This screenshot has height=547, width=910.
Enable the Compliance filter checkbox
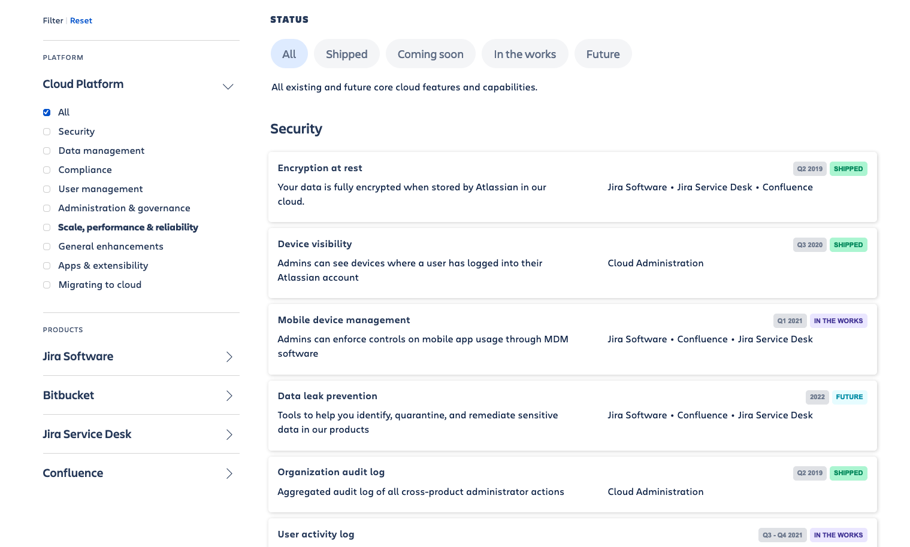click(47, 170)
